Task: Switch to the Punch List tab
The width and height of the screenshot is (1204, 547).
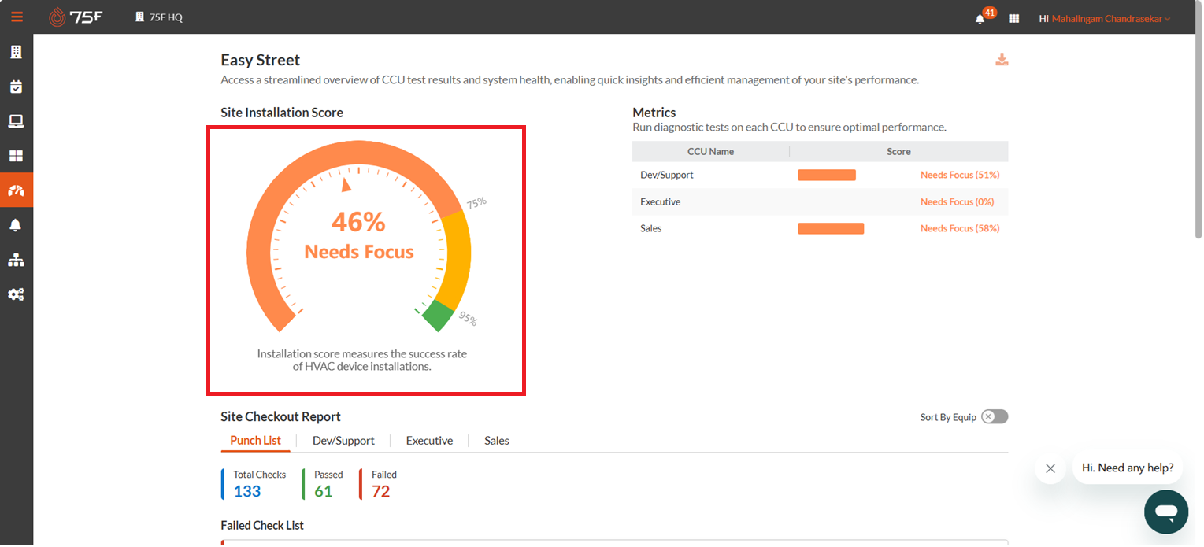Action: tap(255, 441)
